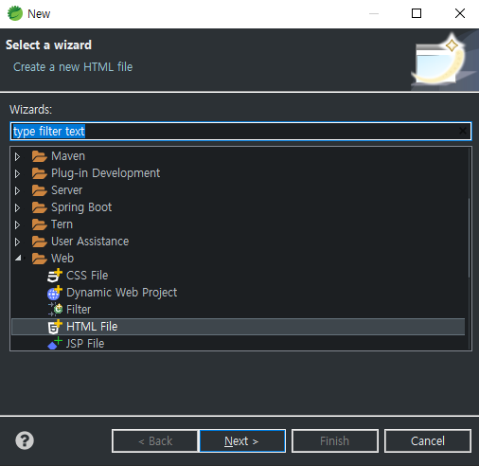Screen dimensions: 479x466
Task: Select the Plug-in Development label
Action: (106, 173)
